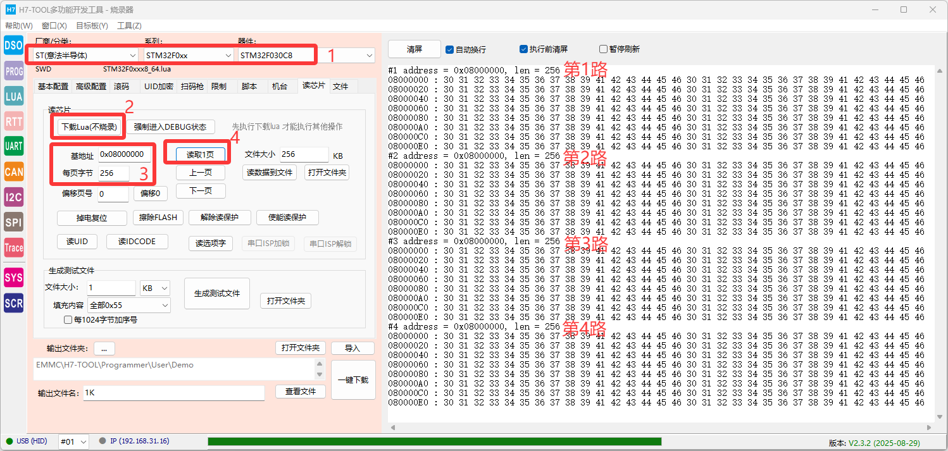This screenshot has height=451, width=948.
Task: Click the ... browse output folder button
Action: pyautogui.click(x=104, y=349)
